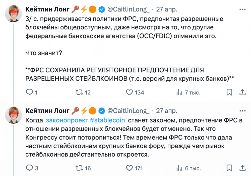Bookmark the second tweet
251x176 pixels.
coord(229,168)
